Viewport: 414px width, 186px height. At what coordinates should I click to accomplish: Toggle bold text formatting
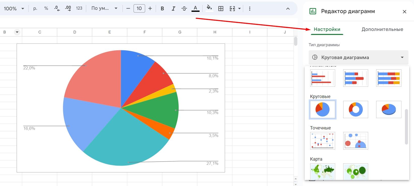click(162, 9)
